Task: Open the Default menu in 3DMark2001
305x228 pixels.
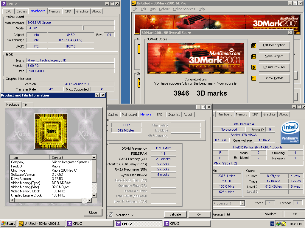Action: coord(164,9)
